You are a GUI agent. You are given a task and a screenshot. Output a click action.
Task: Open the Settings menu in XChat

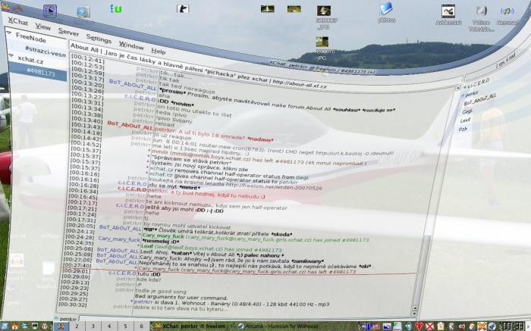click(99, 38)
